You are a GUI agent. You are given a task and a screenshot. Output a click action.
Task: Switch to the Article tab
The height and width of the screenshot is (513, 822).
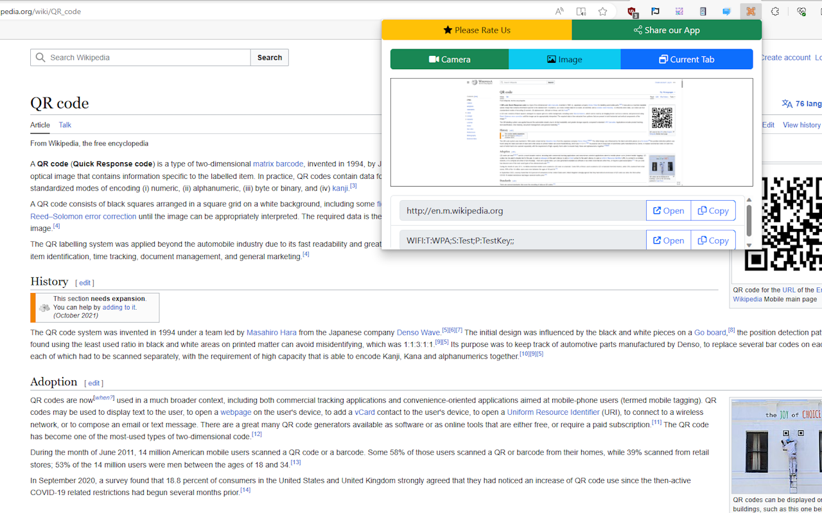point(40,125)
